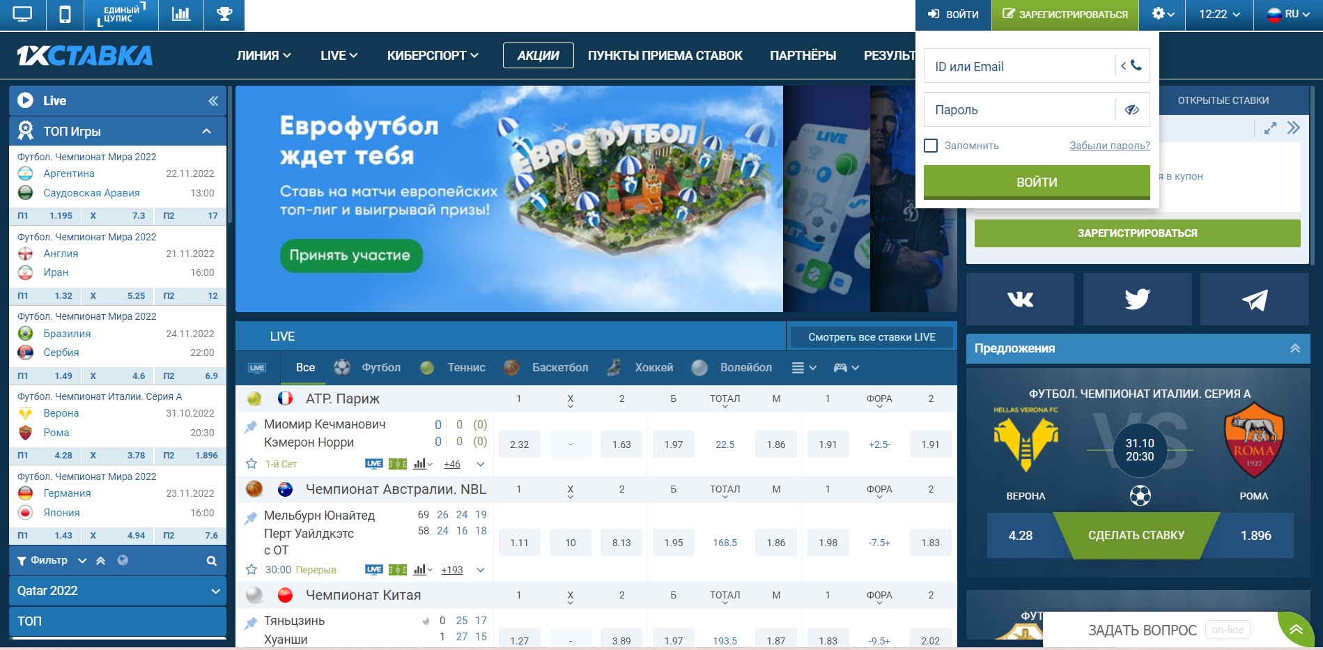1323x650 pixels.
Task: Open the КИБЕРСПОРТ dropdown menu
Action: [x=433, y=56]
